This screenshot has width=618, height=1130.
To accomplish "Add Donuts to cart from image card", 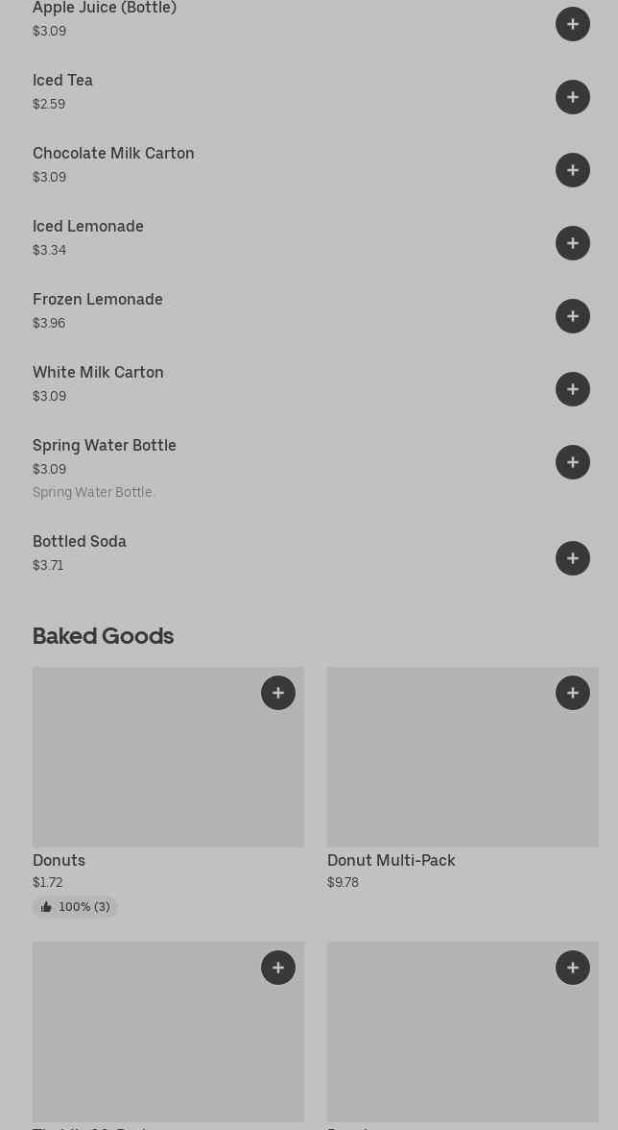I will click(278, 693).
